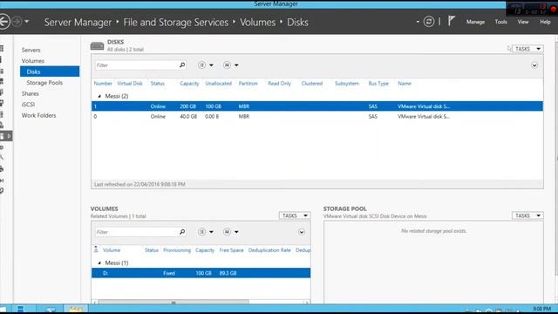Sort by Name column
The image size is (558, 314).
pyautogui.click(x=405, y=84)
